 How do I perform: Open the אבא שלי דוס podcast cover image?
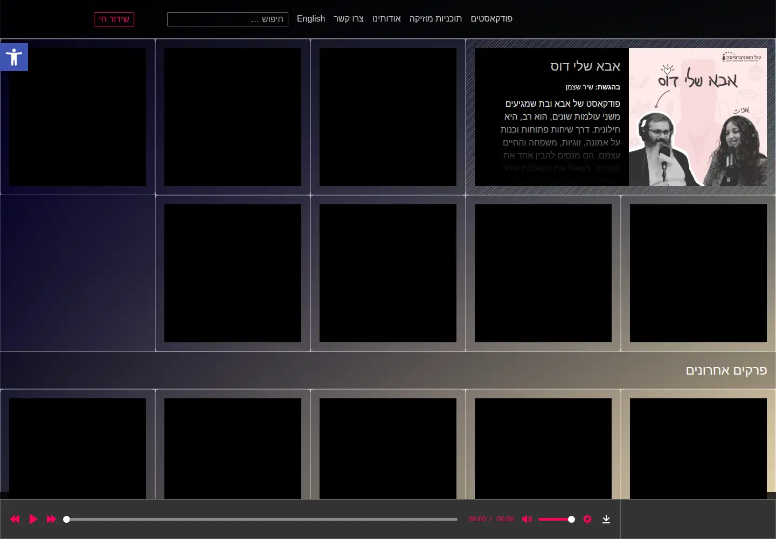point(698,117)
